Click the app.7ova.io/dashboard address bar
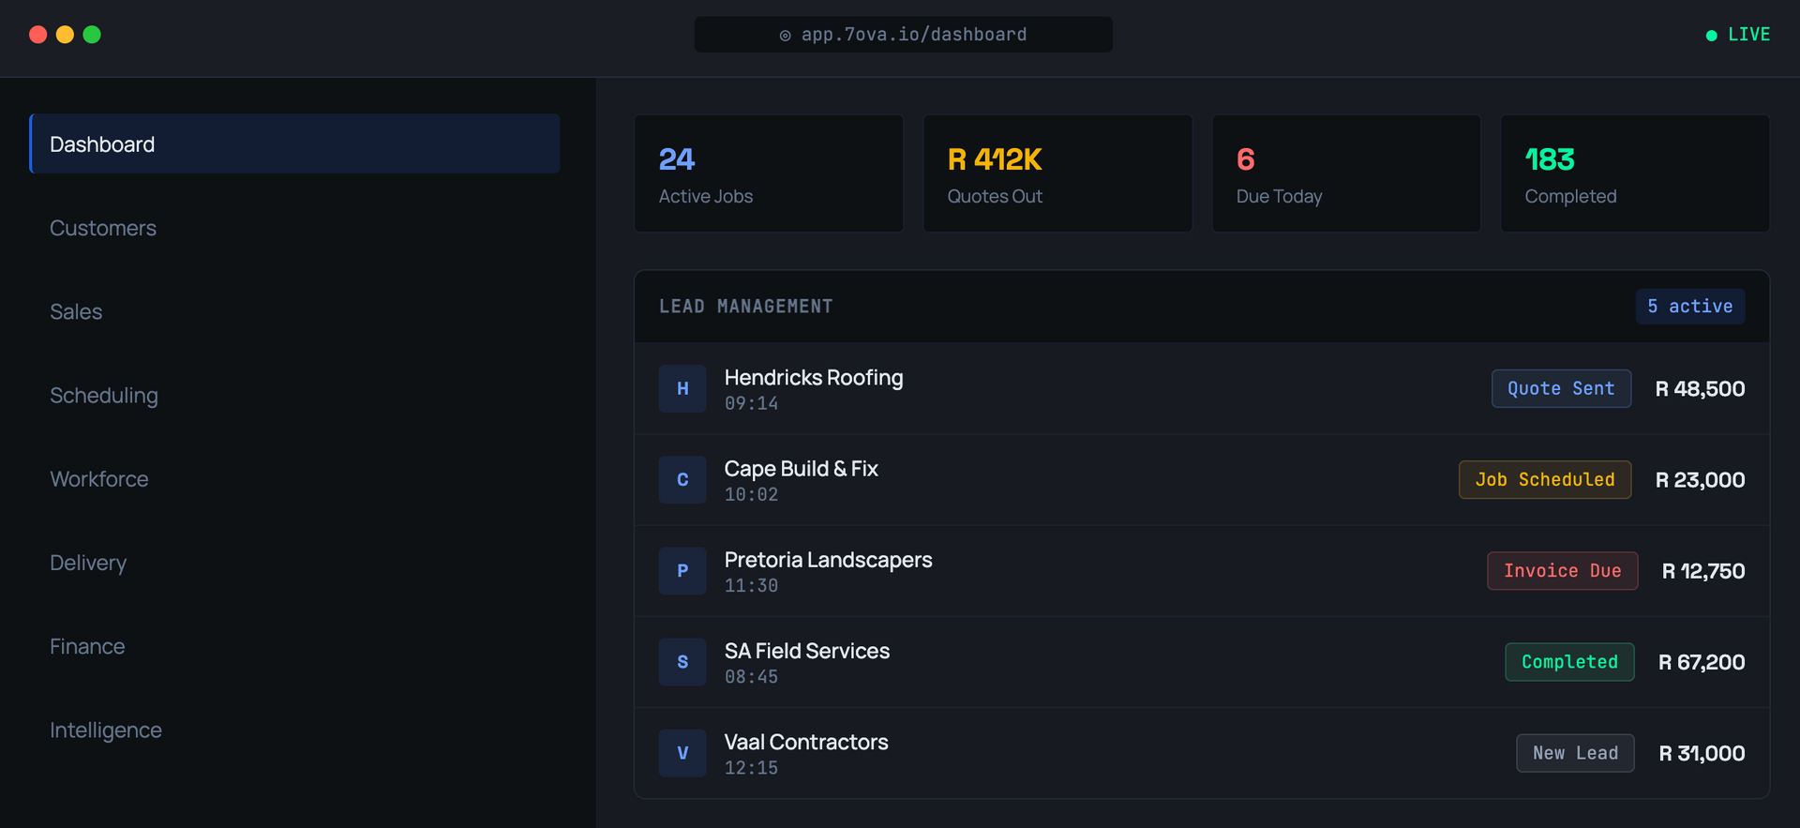This screenshot has width=1800, height=828. coord(904,35)
